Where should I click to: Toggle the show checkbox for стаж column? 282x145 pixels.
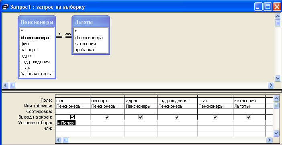point(215,117)
